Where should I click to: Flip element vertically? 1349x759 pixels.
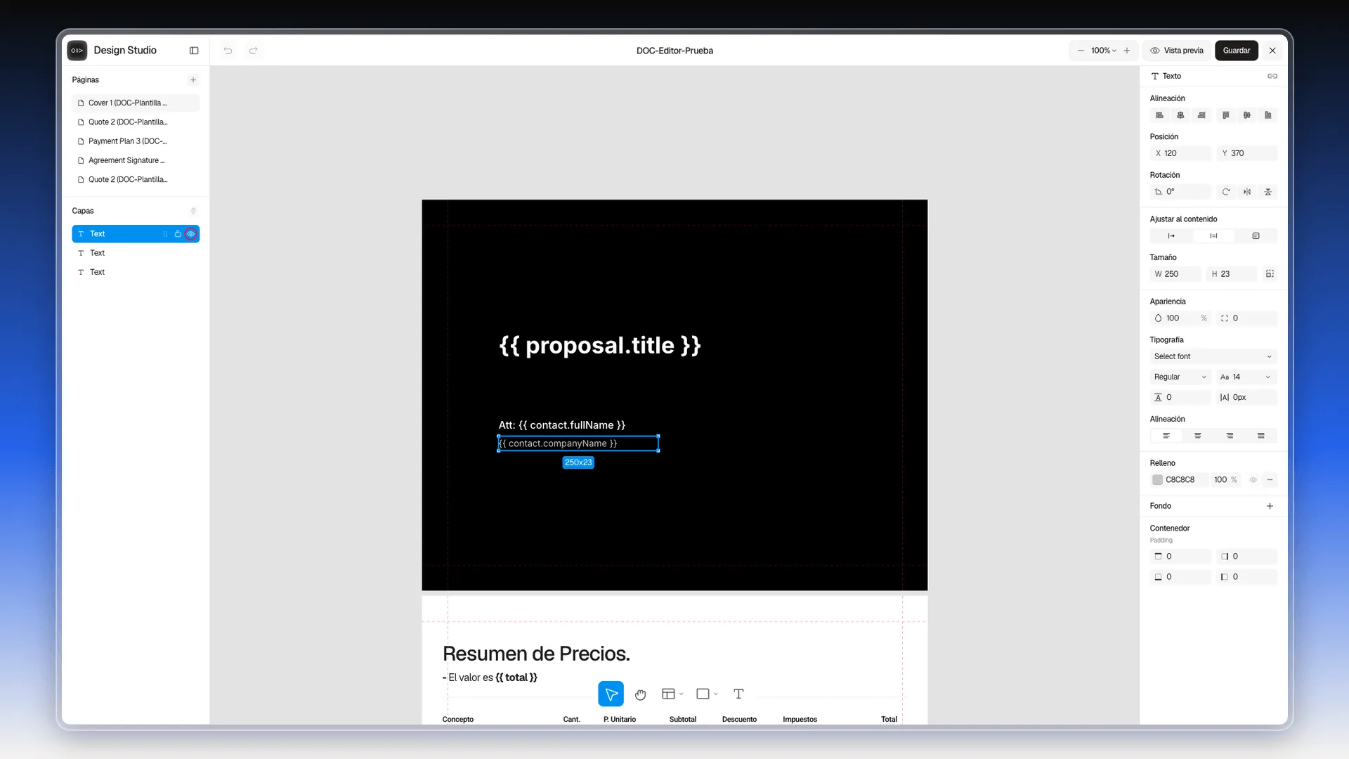point(1268,192)
